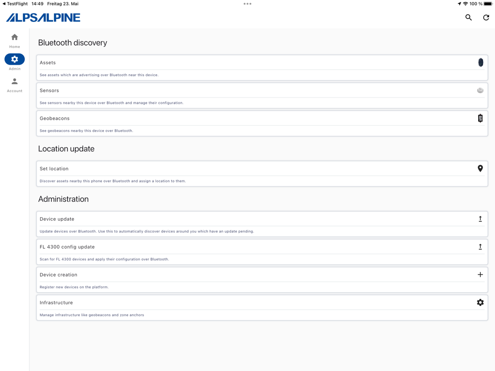
Task: Click 'See sensors nearby this device' description
Action: click(111, 103)
